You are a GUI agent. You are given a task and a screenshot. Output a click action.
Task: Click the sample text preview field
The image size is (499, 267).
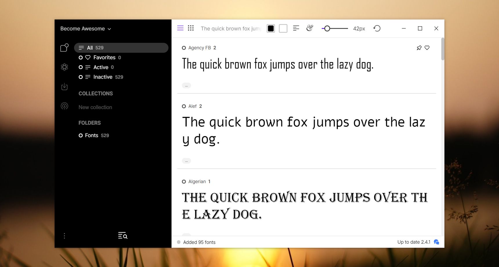click(x=231, y=28)
